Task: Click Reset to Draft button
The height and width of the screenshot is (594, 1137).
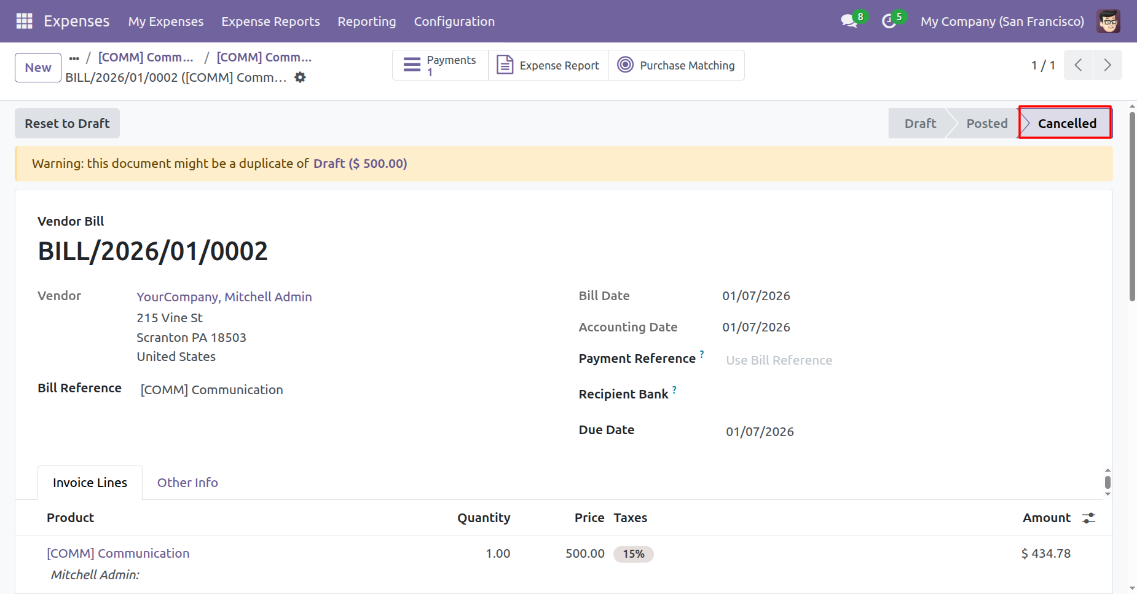Action: [x=67, y=124]
